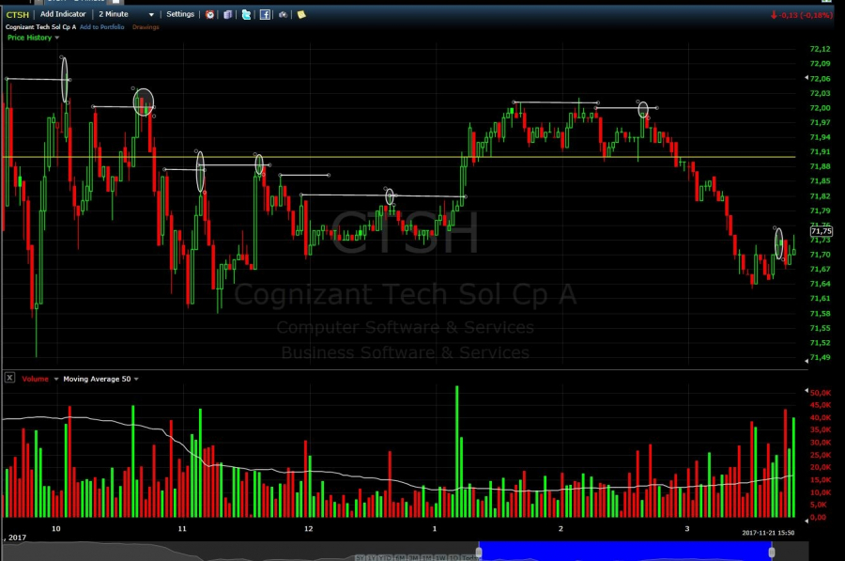
Task: Click the -0,13 (-0,18%) price change
Action: (802, 15)
